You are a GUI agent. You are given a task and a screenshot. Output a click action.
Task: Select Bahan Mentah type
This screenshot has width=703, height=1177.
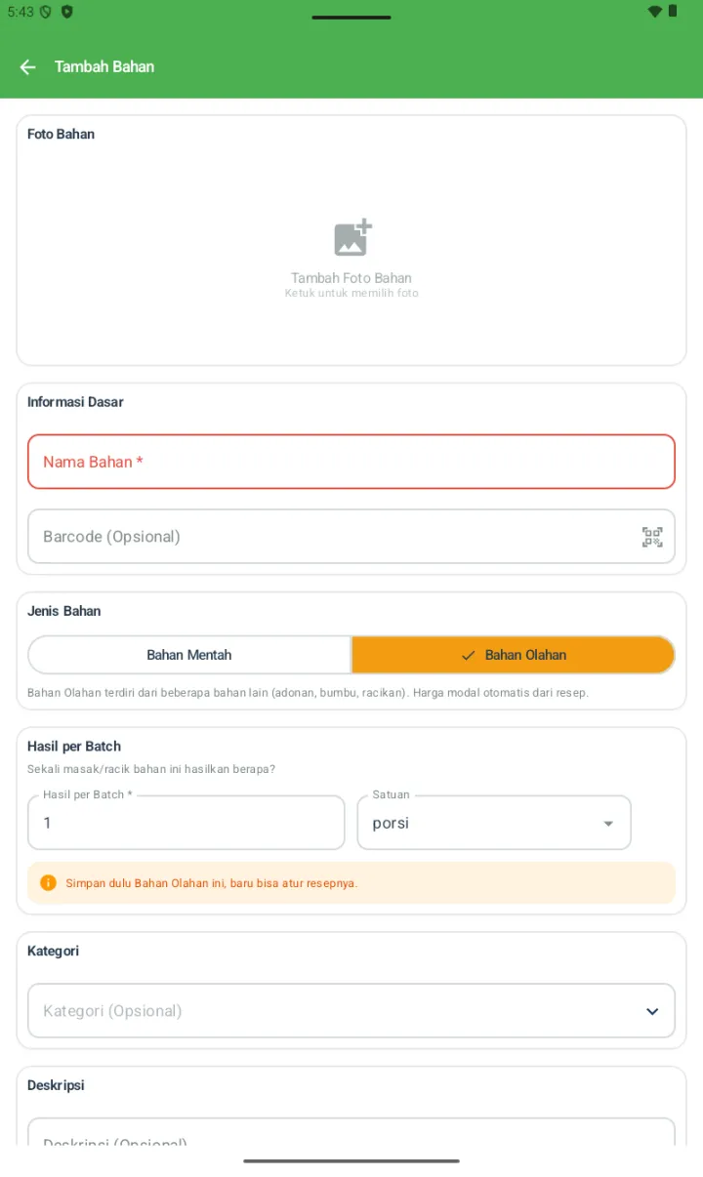click(x=189, y=655)
